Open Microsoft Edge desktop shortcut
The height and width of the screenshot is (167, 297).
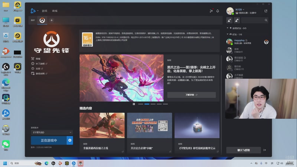pyautogui.click(x=6, y=85)
